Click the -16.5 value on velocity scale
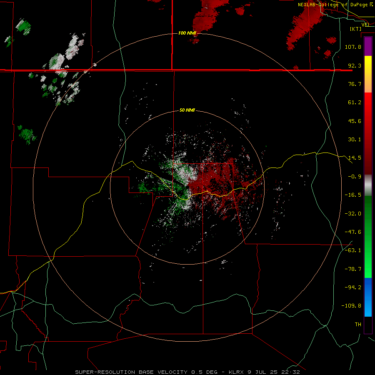375x375 pixels. 353,195
